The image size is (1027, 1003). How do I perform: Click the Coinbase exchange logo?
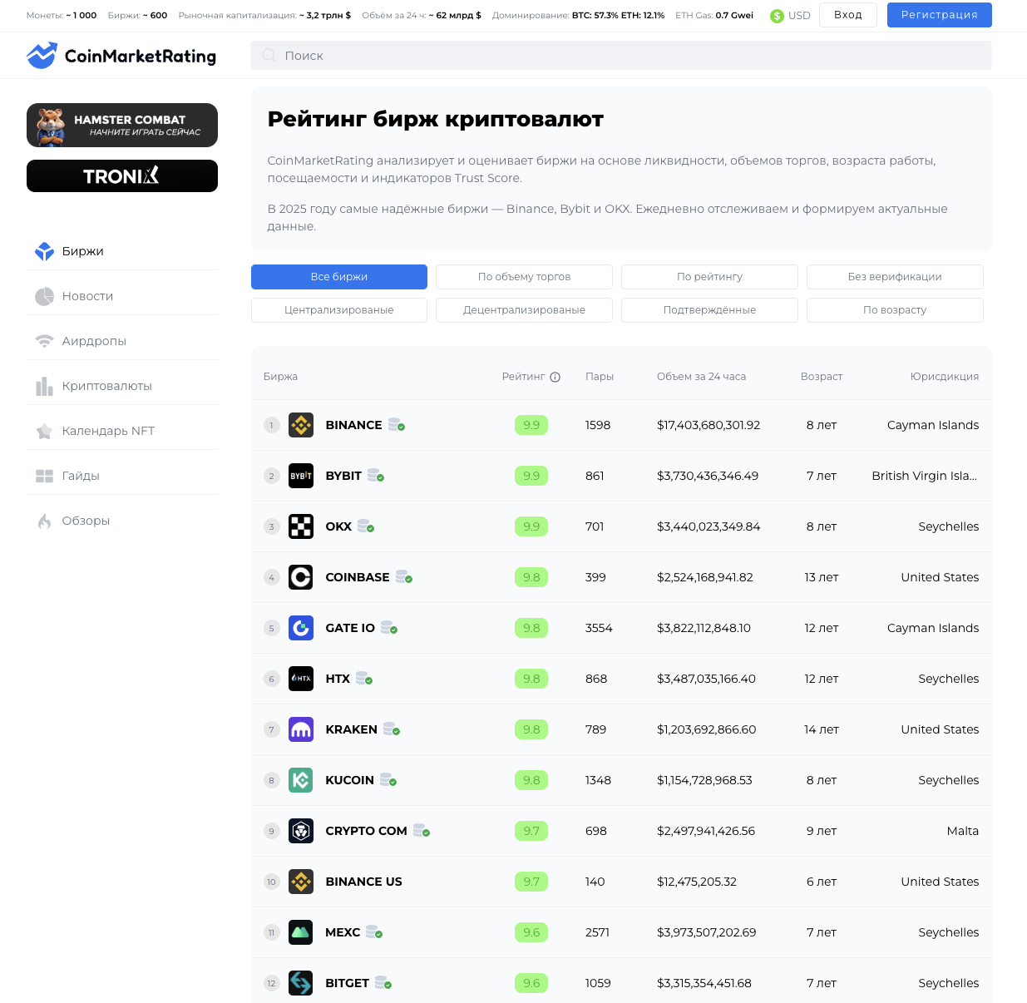pyautogui.click(x=301, y=577)
